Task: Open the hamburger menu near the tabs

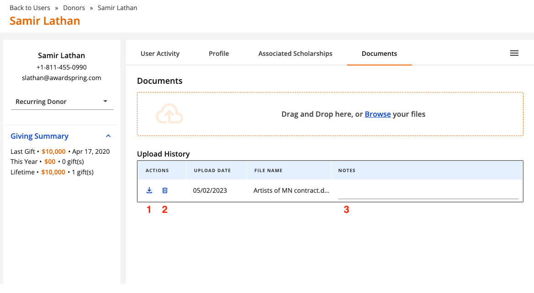Action: [x=514, y=53]
